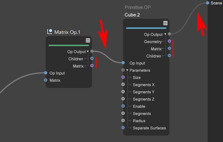Viewport: 223px width, 142px height.
Task: Collapse the Parameters group on Cube.2
Action: tap(127, 70)
